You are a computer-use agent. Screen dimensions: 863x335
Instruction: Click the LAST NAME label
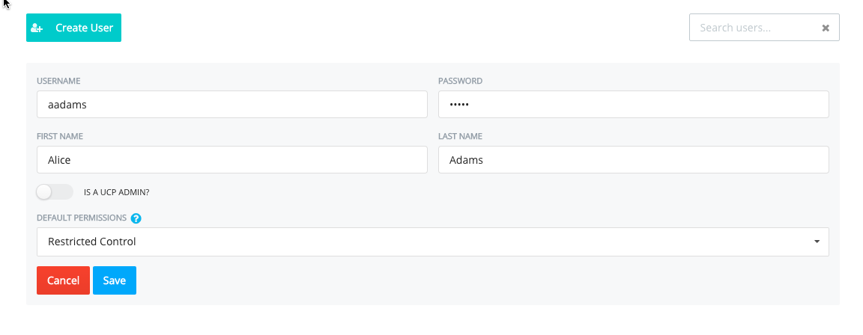coord(460,136)
